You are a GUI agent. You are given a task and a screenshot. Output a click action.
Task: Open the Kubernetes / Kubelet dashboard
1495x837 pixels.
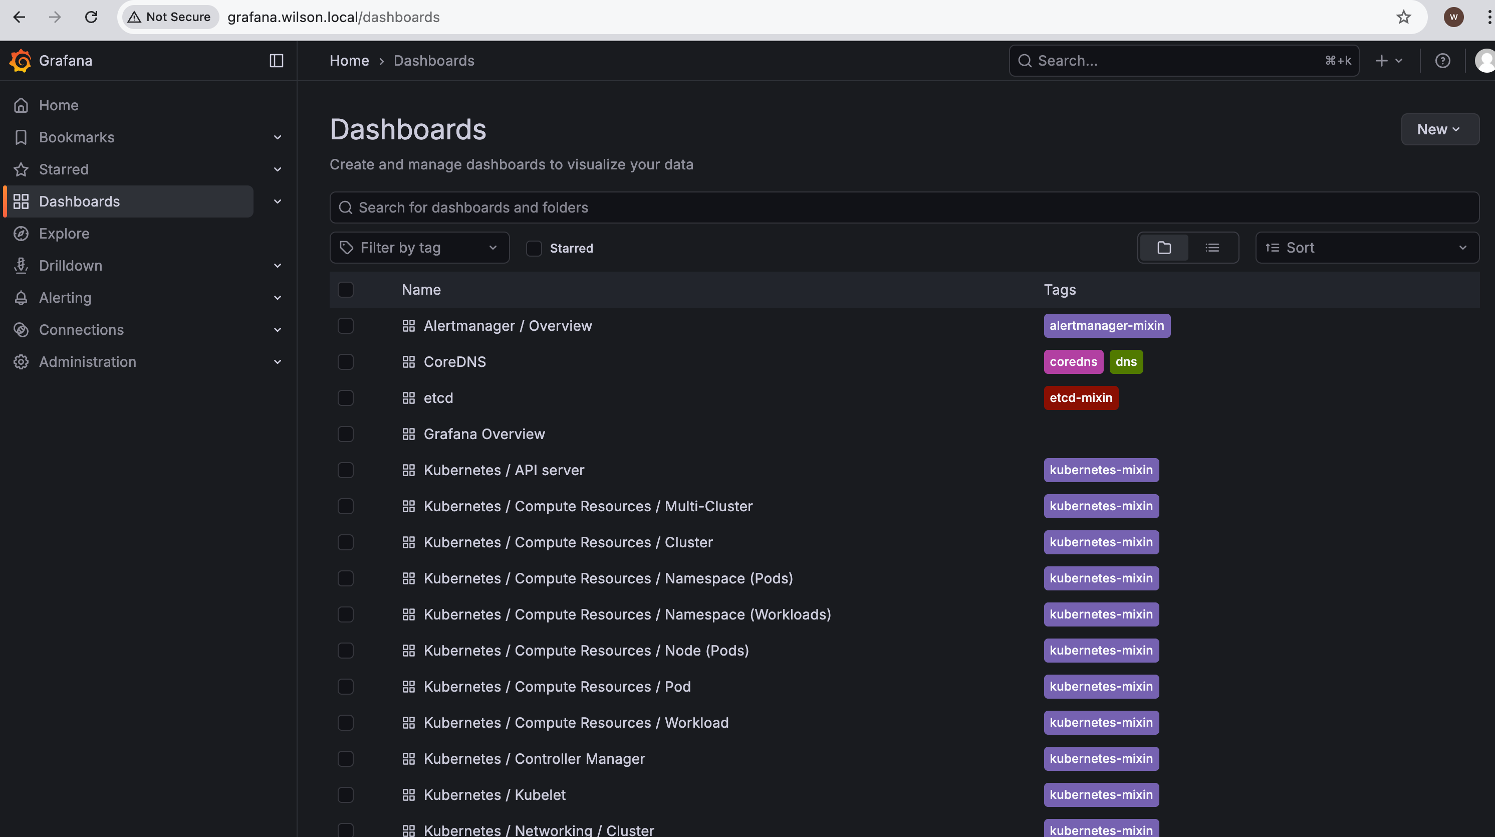pos(494,794)
